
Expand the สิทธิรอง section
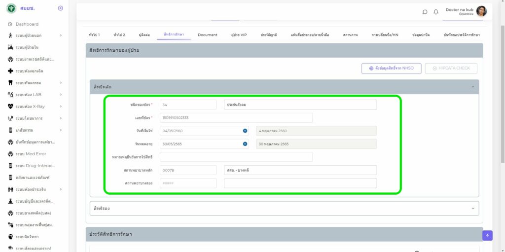click(284, 209)
